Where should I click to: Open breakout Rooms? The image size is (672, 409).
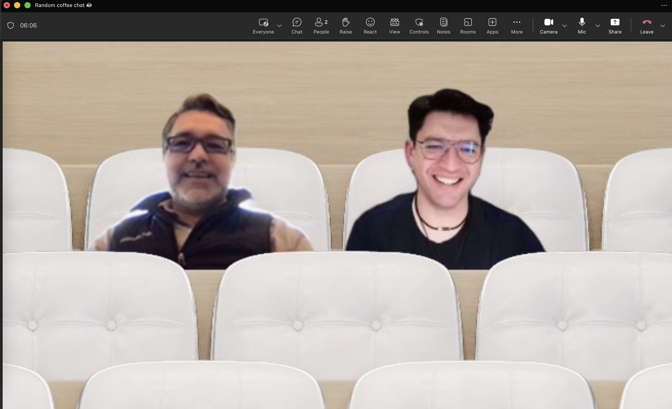(468, 26)
